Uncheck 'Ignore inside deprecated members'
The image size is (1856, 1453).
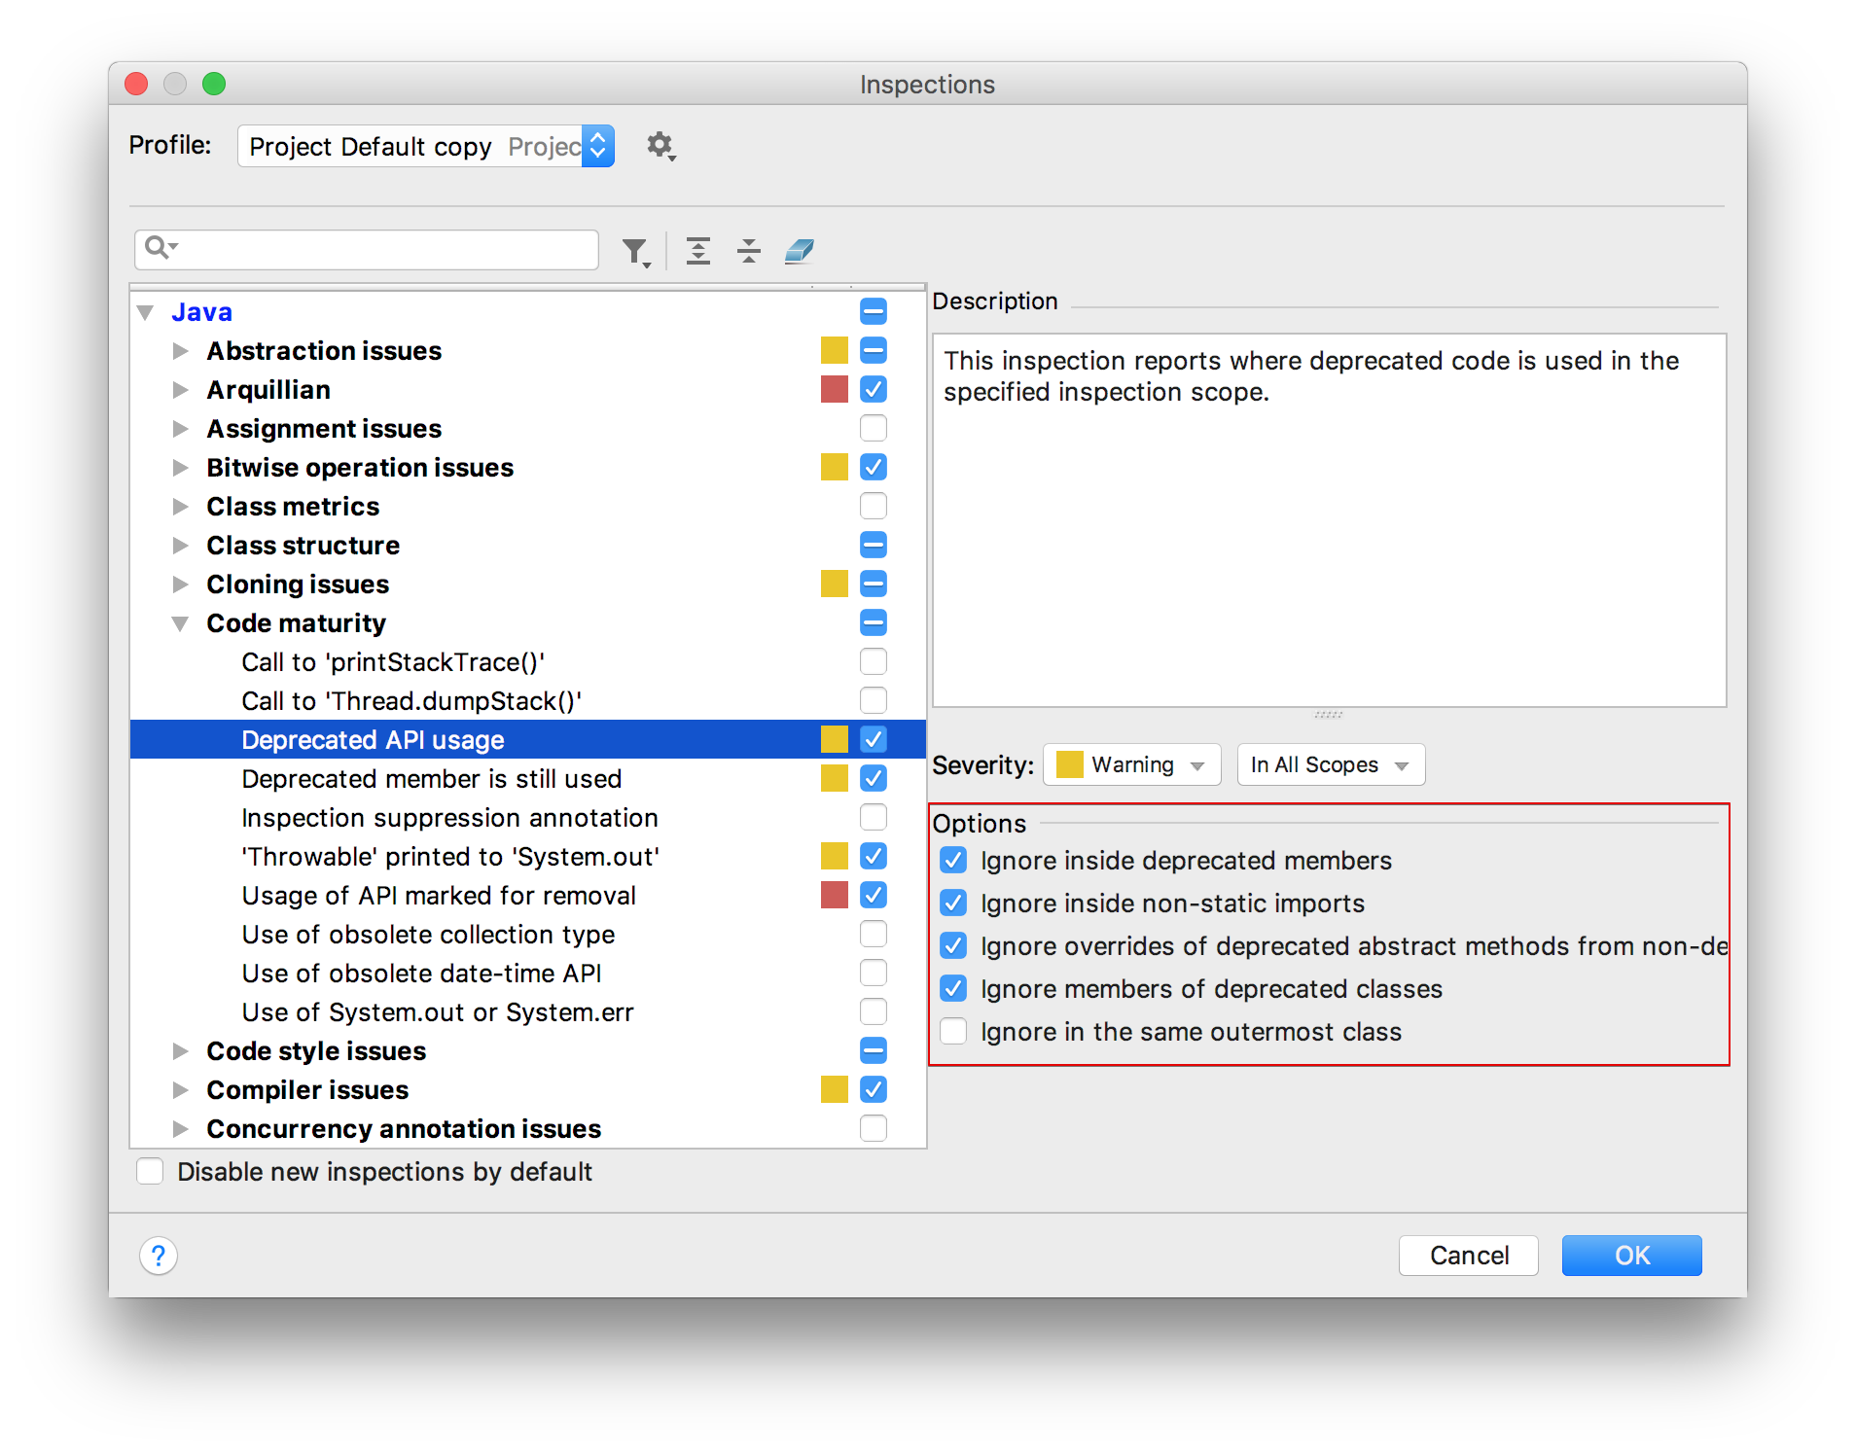[953, 860]
